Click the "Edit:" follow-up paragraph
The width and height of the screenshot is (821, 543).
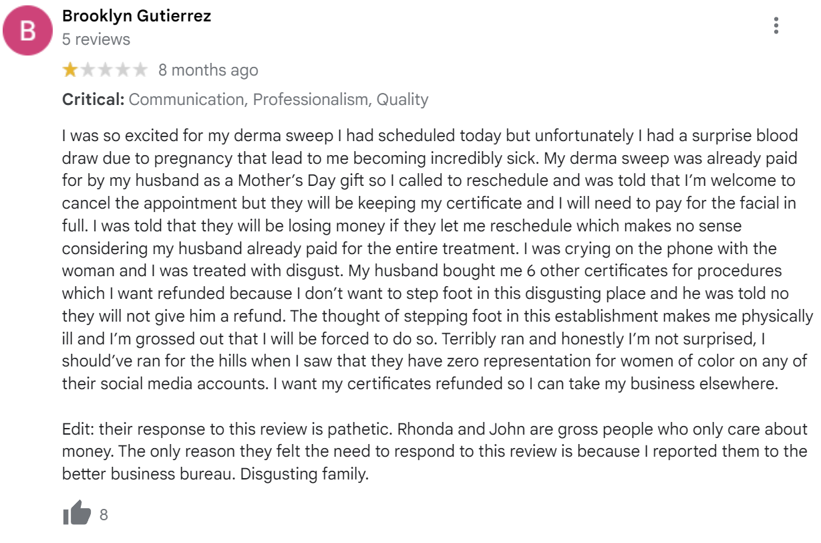[435, 452]
